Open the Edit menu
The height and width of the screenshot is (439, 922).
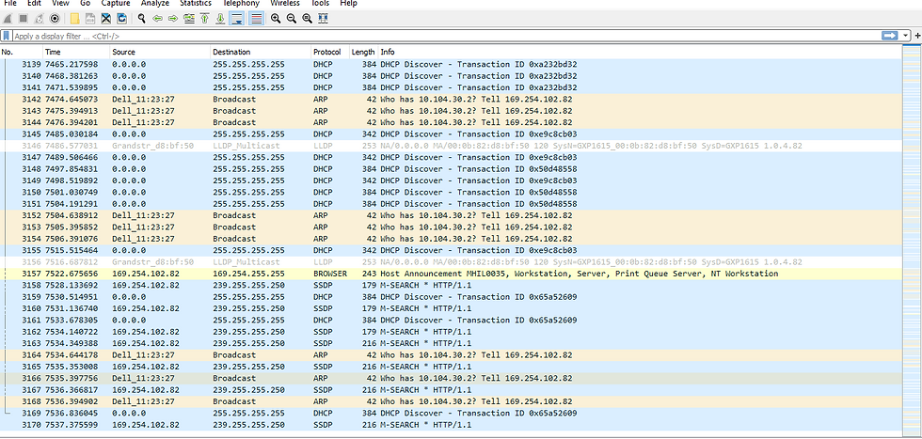click(x=34, y=4)
